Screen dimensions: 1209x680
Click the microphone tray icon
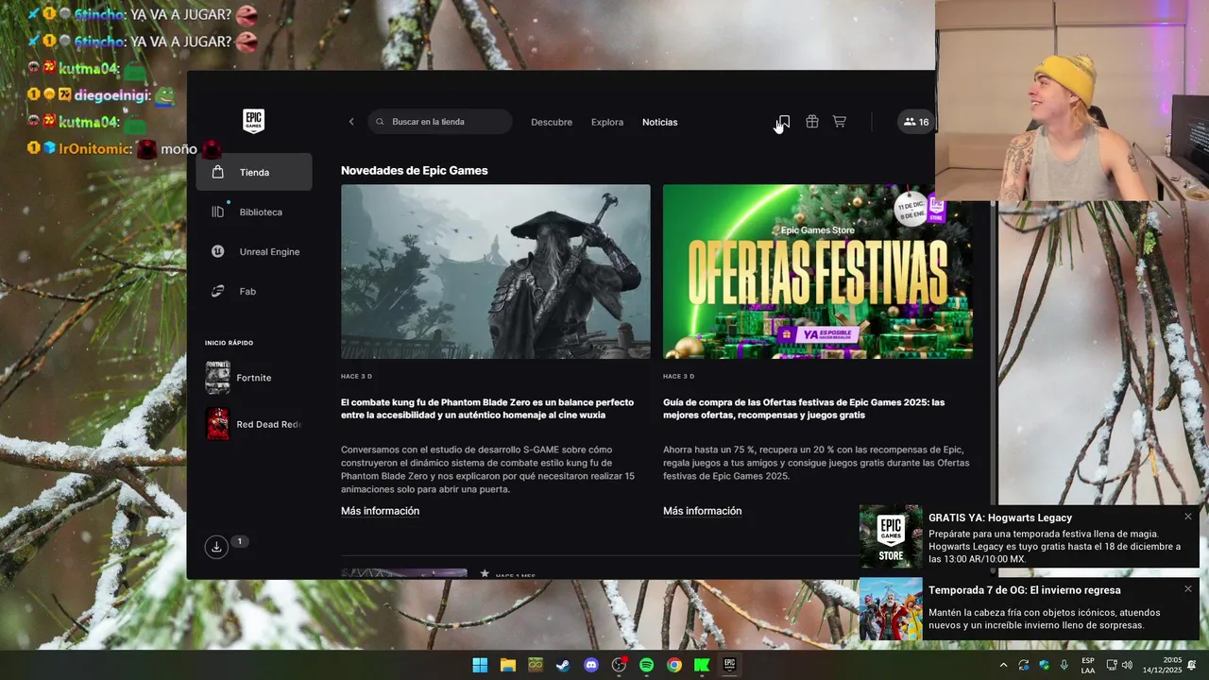(1064, 665)
